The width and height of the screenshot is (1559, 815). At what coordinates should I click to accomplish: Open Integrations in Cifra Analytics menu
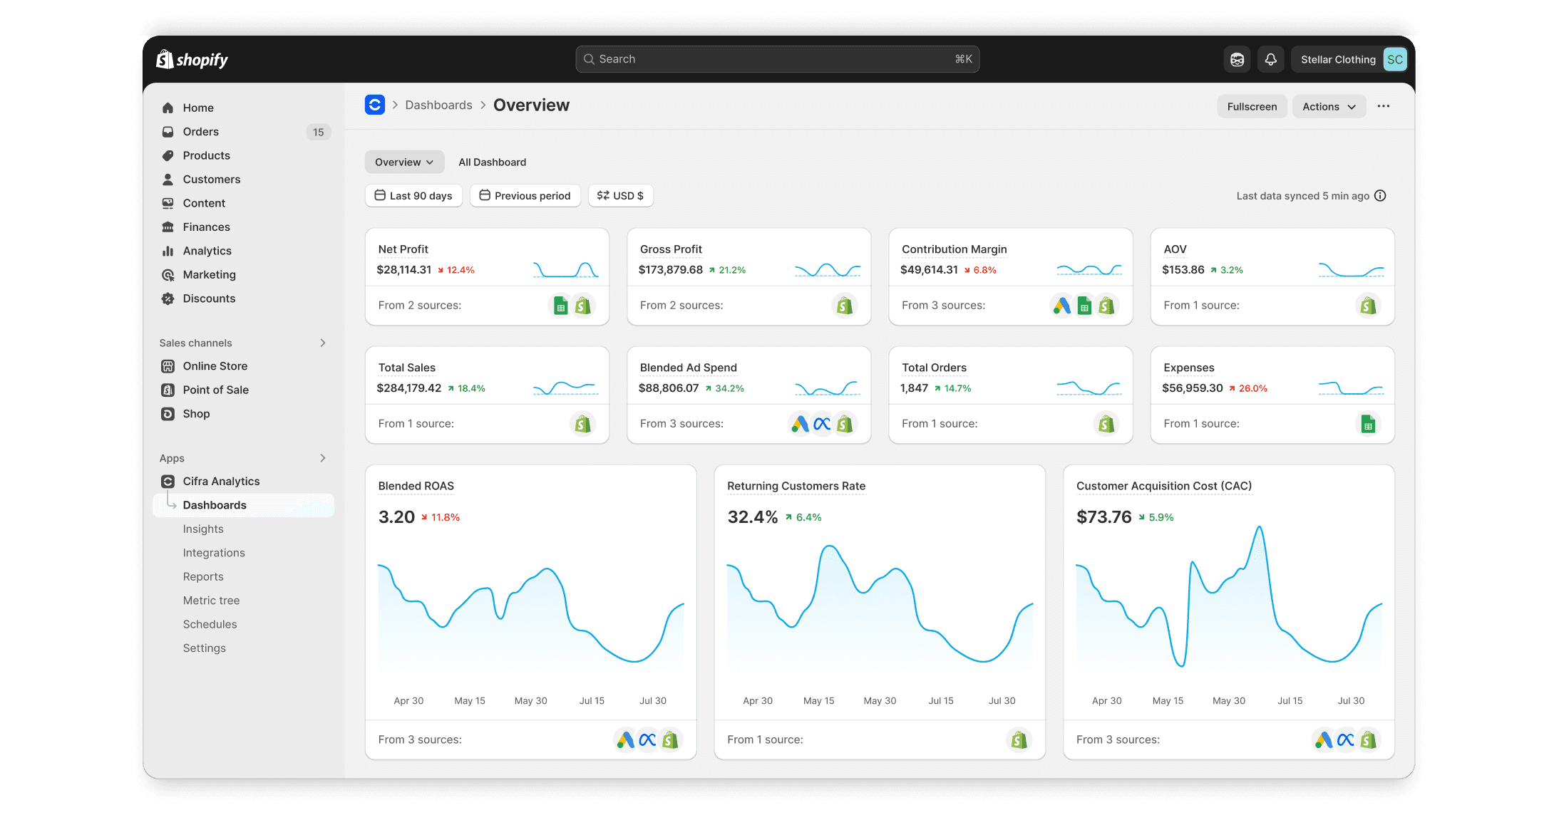pyautogui.click(x=214, y=553)
